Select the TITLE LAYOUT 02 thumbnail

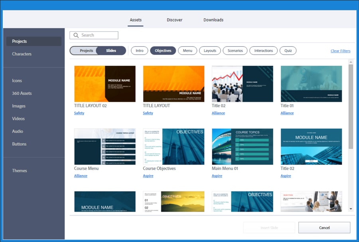[x=105, y=84]
